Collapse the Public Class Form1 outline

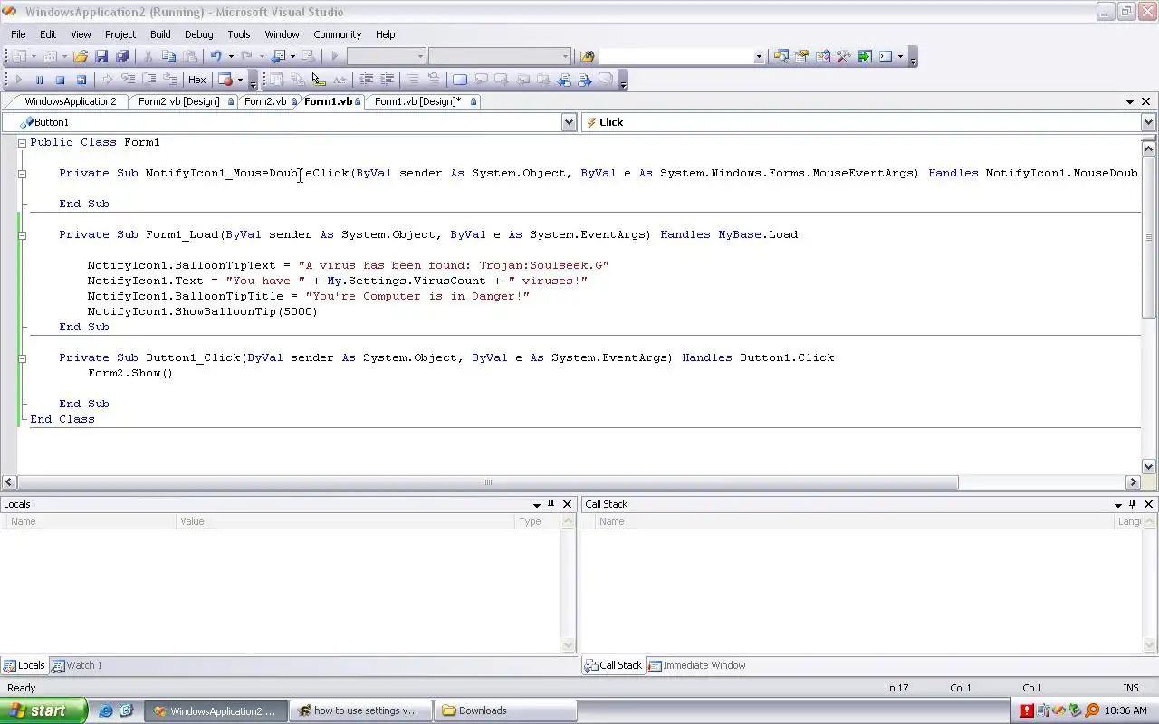(x=23, y=143)
